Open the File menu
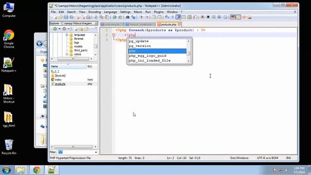This screenshot has height=175, width=311. tap(53, 12)
